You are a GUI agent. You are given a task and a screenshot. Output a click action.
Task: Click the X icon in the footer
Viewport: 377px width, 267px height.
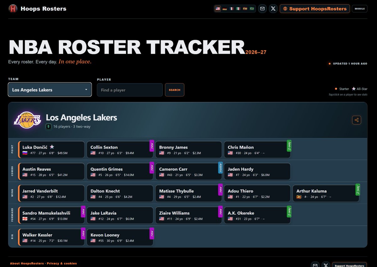coord(326,265)
